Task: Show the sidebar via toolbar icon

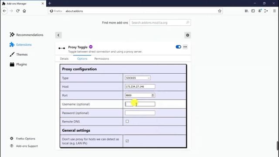Action: pyautogui.click(x=253, y=11)
